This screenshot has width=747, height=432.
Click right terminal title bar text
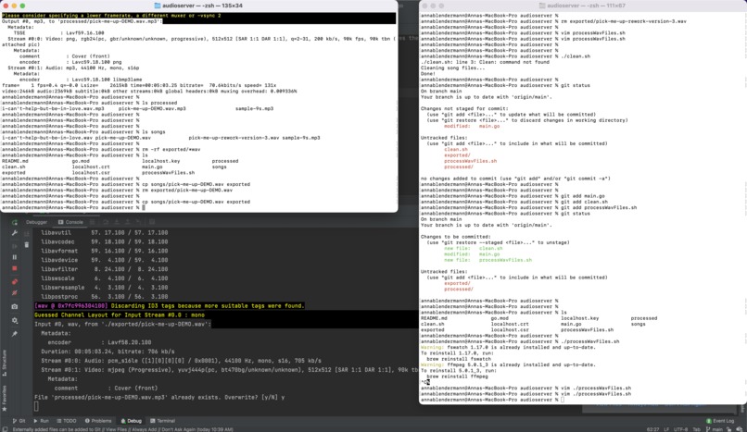click(x=586, y=6)
